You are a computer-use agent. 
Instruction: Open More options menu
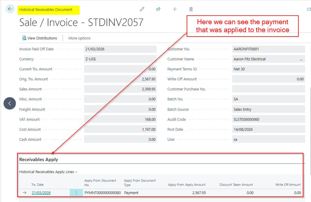[x=79, y=38]
